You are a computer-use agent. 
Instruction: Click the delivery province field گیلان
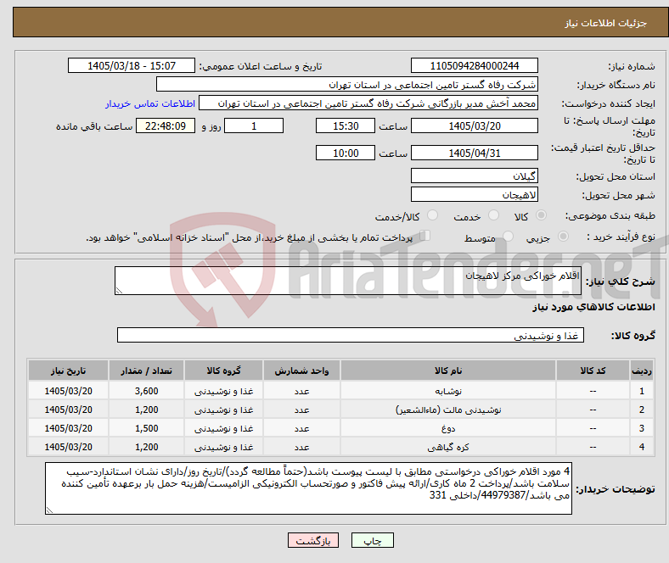(x=475, y=176)
